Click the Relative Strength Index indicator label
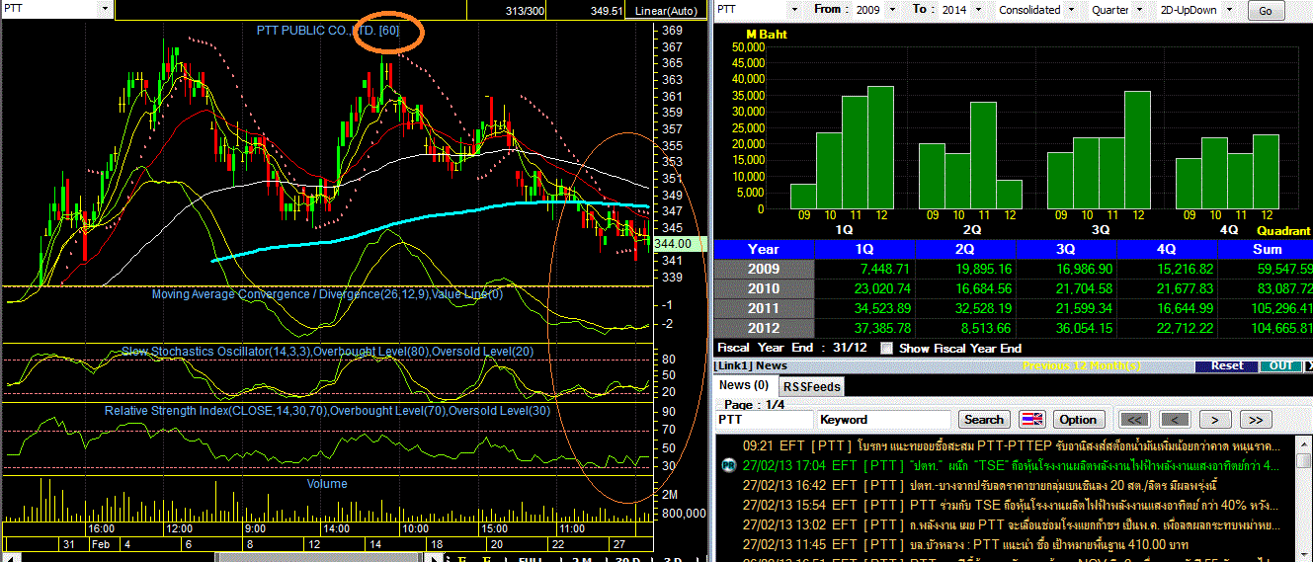This screenshot has width=1313, height=562. tap(328, 410)
